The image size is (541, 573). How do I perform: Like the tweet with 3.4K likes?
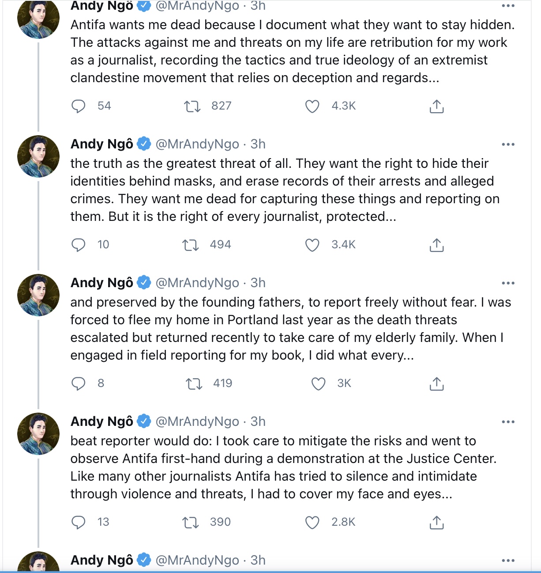[x=312, y=245]
